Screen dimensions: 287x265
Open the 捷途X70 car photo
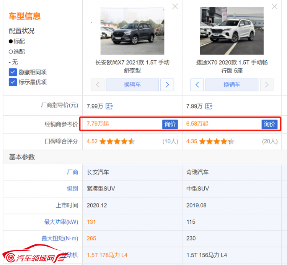pyautogui.click(x=232, y=31)
